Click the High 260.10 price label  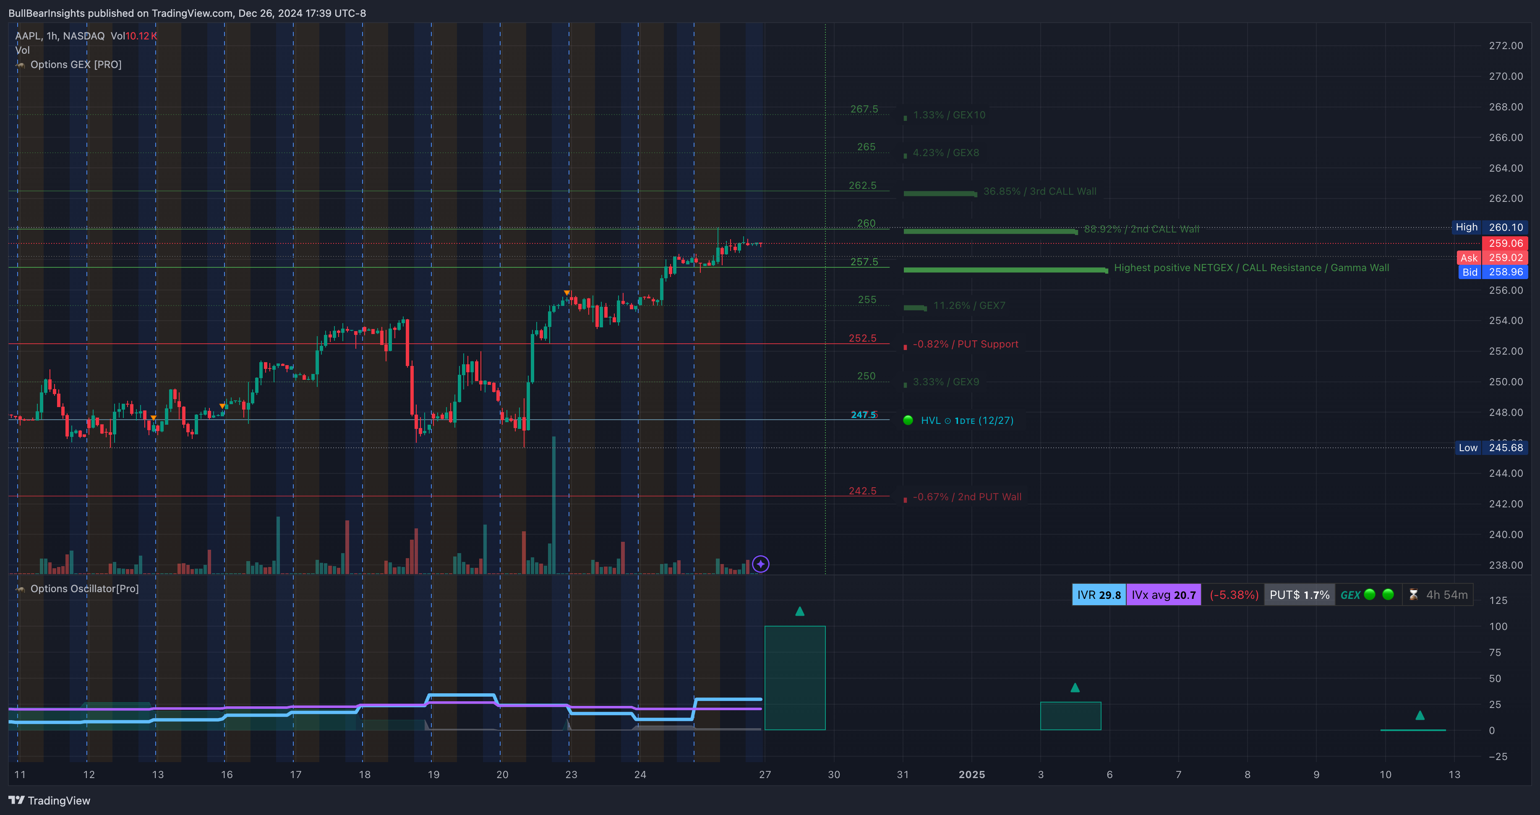(1490, 227)
